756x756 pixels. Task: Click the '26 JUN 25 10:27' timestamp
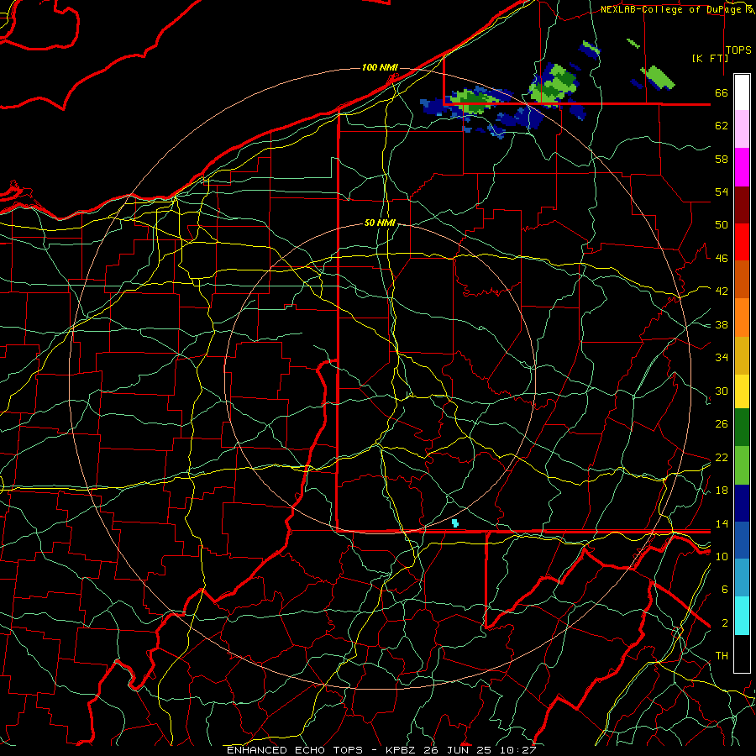pos(480,750)
